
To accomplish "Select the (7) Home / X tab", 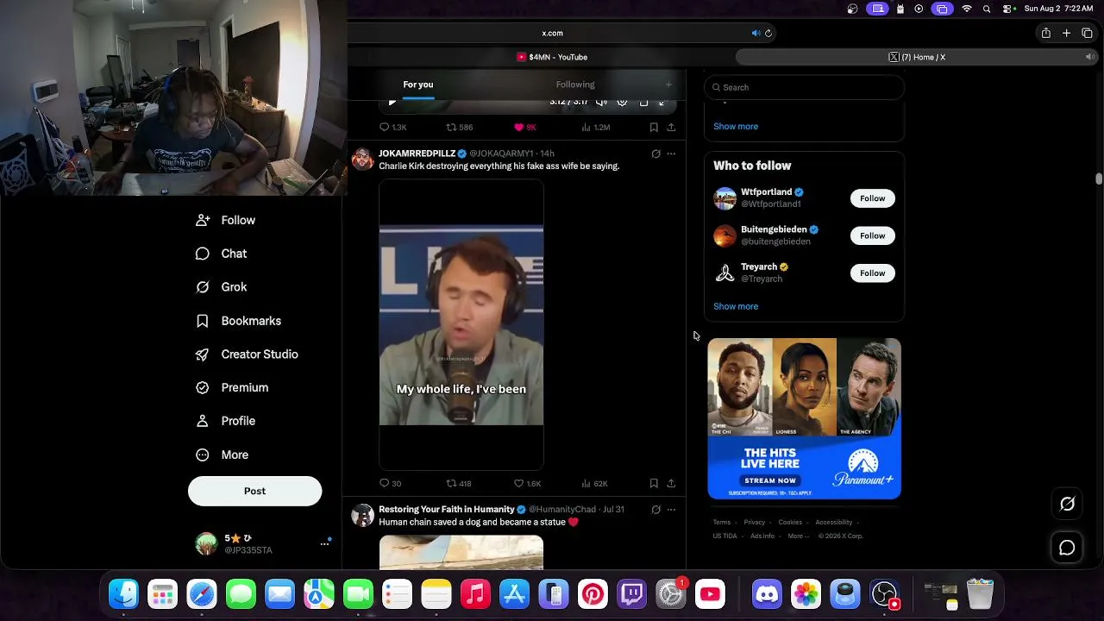I will pyautogui.click(x=917, y=57).
